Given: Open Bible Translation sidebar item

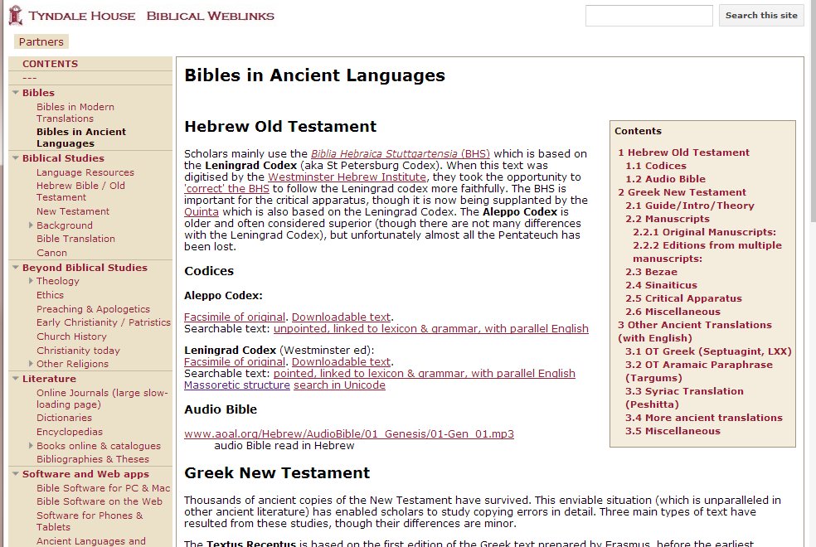Looking at the screenshot, I should (75, 239).
